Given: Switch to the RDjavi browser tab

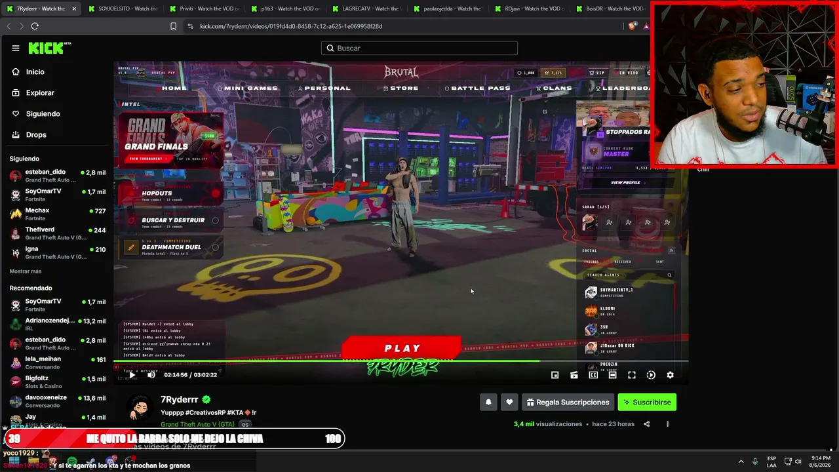Looking at the screenshot, I should [x=529, y=9].
